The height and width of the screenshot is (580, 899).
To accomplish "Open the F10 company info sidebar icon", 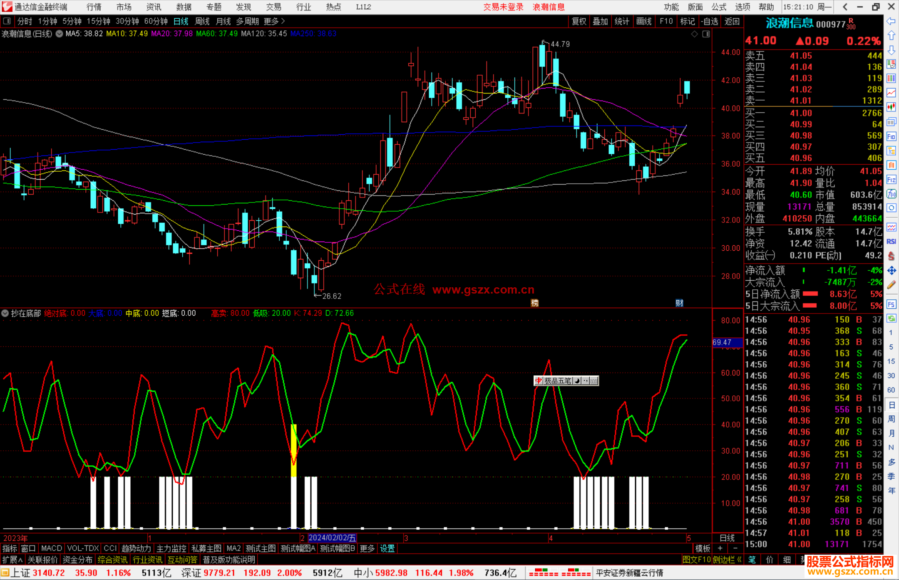I will click(x=891, y=136).
